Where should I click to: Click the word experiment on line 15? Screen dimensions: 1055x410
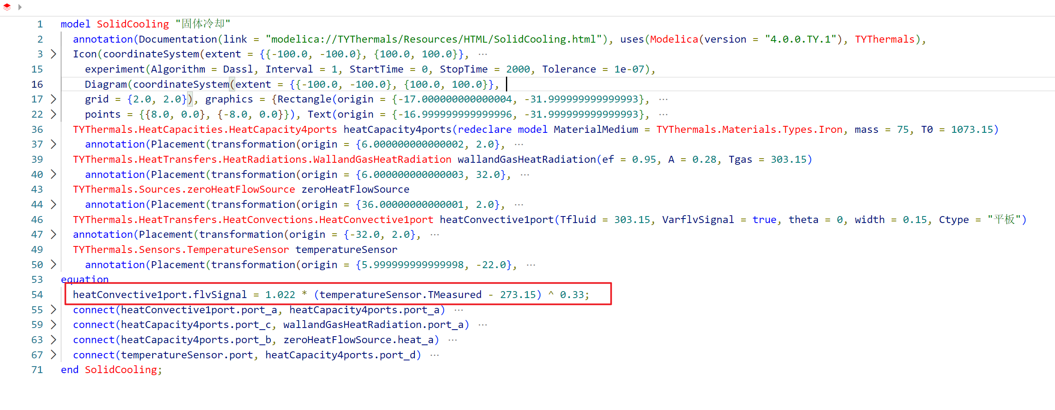[115, 69]
